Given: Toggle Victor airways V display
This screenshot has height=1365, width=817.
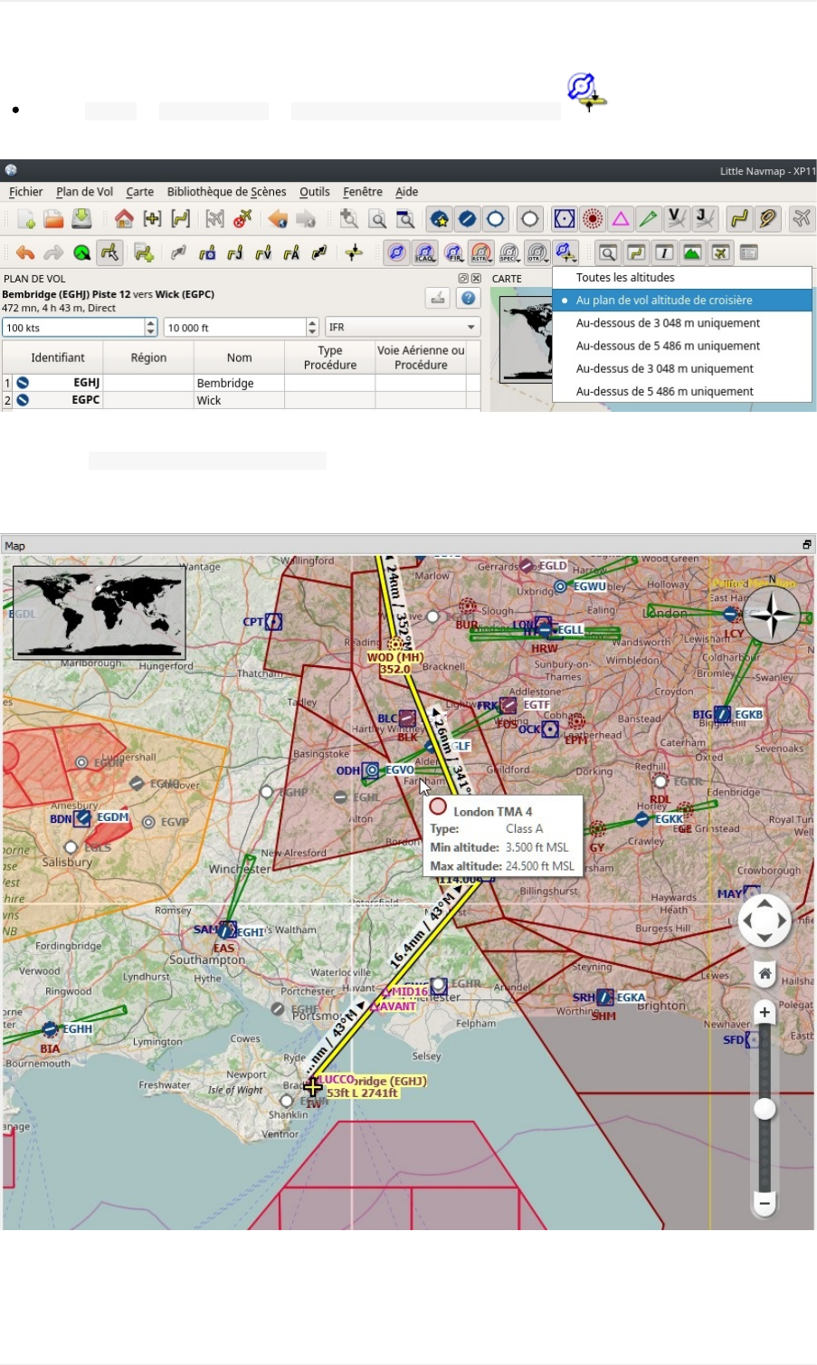Looking at the screenshot, I should [677, 219].
